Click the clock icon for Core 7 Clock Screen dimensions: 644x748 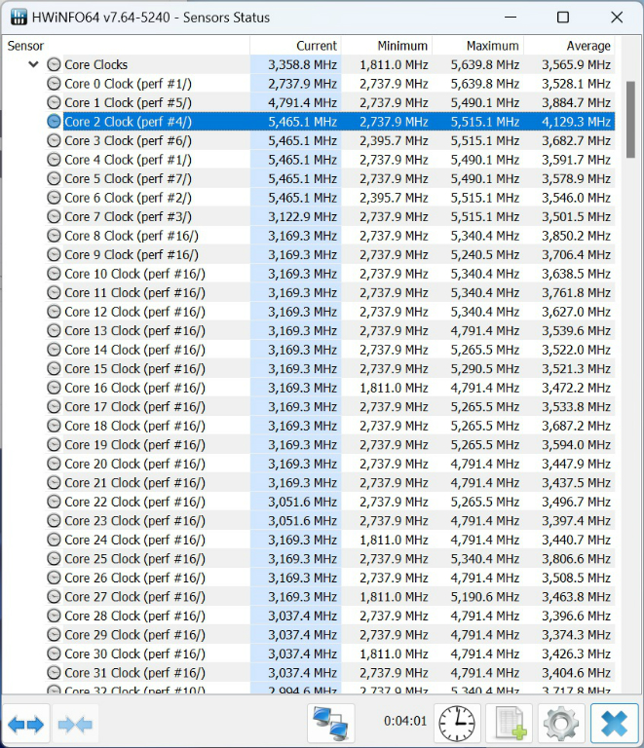(x=54, y=216)
